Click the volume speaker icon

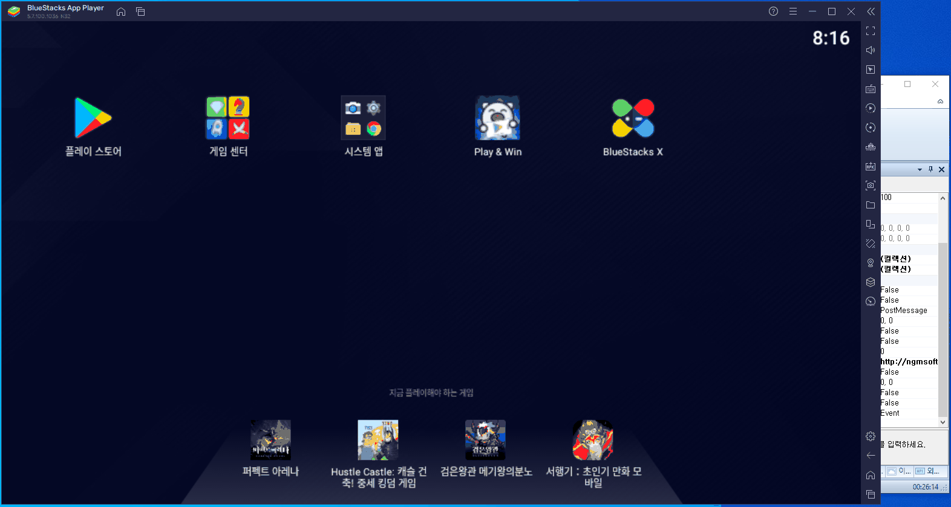pos(871,50)
